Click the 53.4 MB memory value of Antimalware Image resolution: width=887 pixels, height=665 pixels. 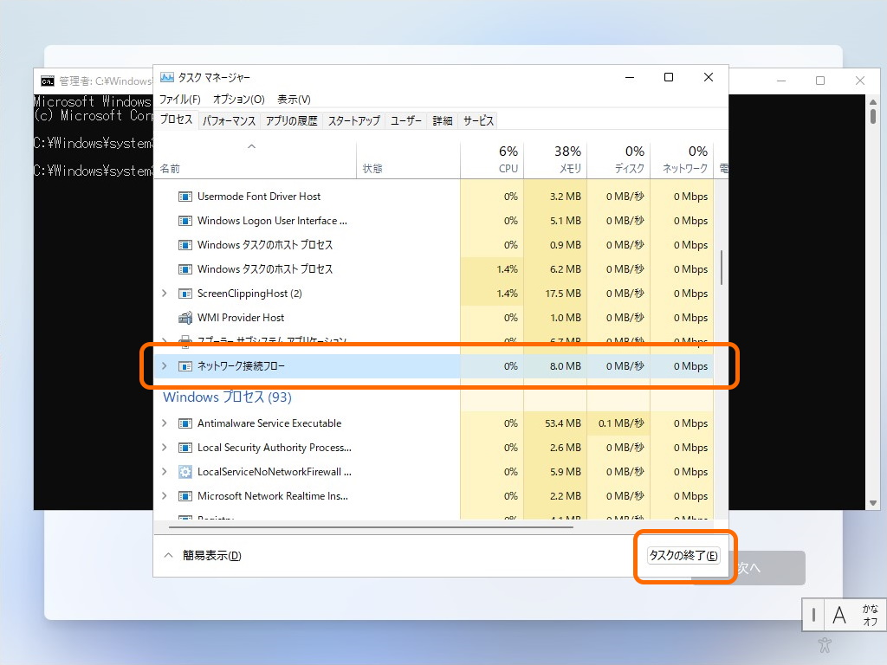coord(563,423)
